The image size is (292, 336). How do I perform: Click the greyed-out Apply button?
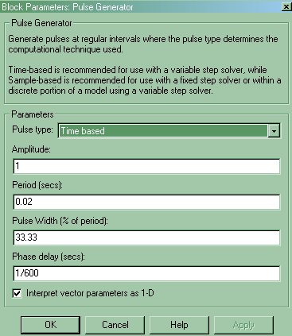click(x=243, y=325)
